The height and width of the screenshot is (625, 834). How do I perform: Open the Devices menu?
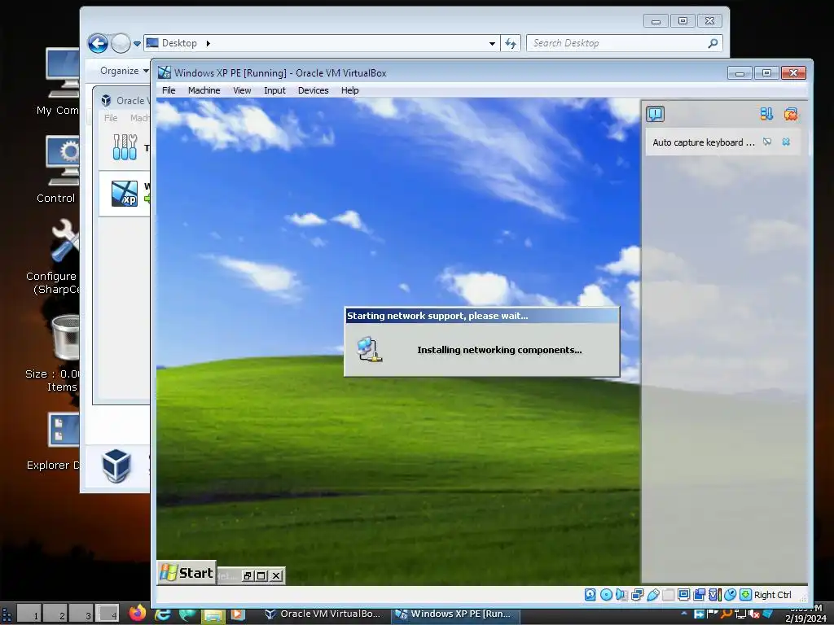(314, 90)
